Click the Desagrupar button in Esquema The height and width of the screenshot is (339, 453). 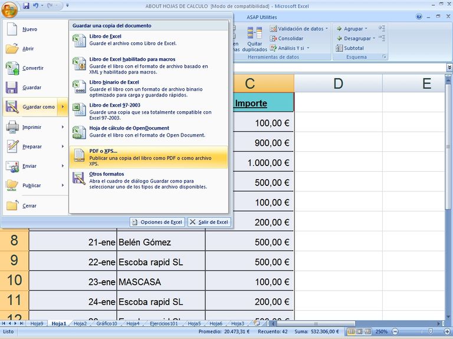(353, 38)
